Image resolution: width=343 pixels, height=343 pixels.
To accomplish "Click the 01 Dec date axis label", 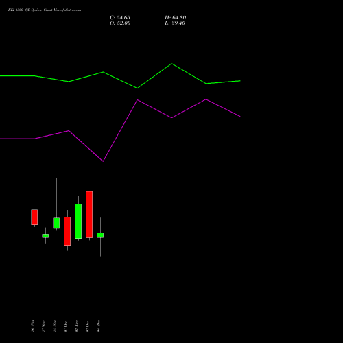I will [66, 327].
